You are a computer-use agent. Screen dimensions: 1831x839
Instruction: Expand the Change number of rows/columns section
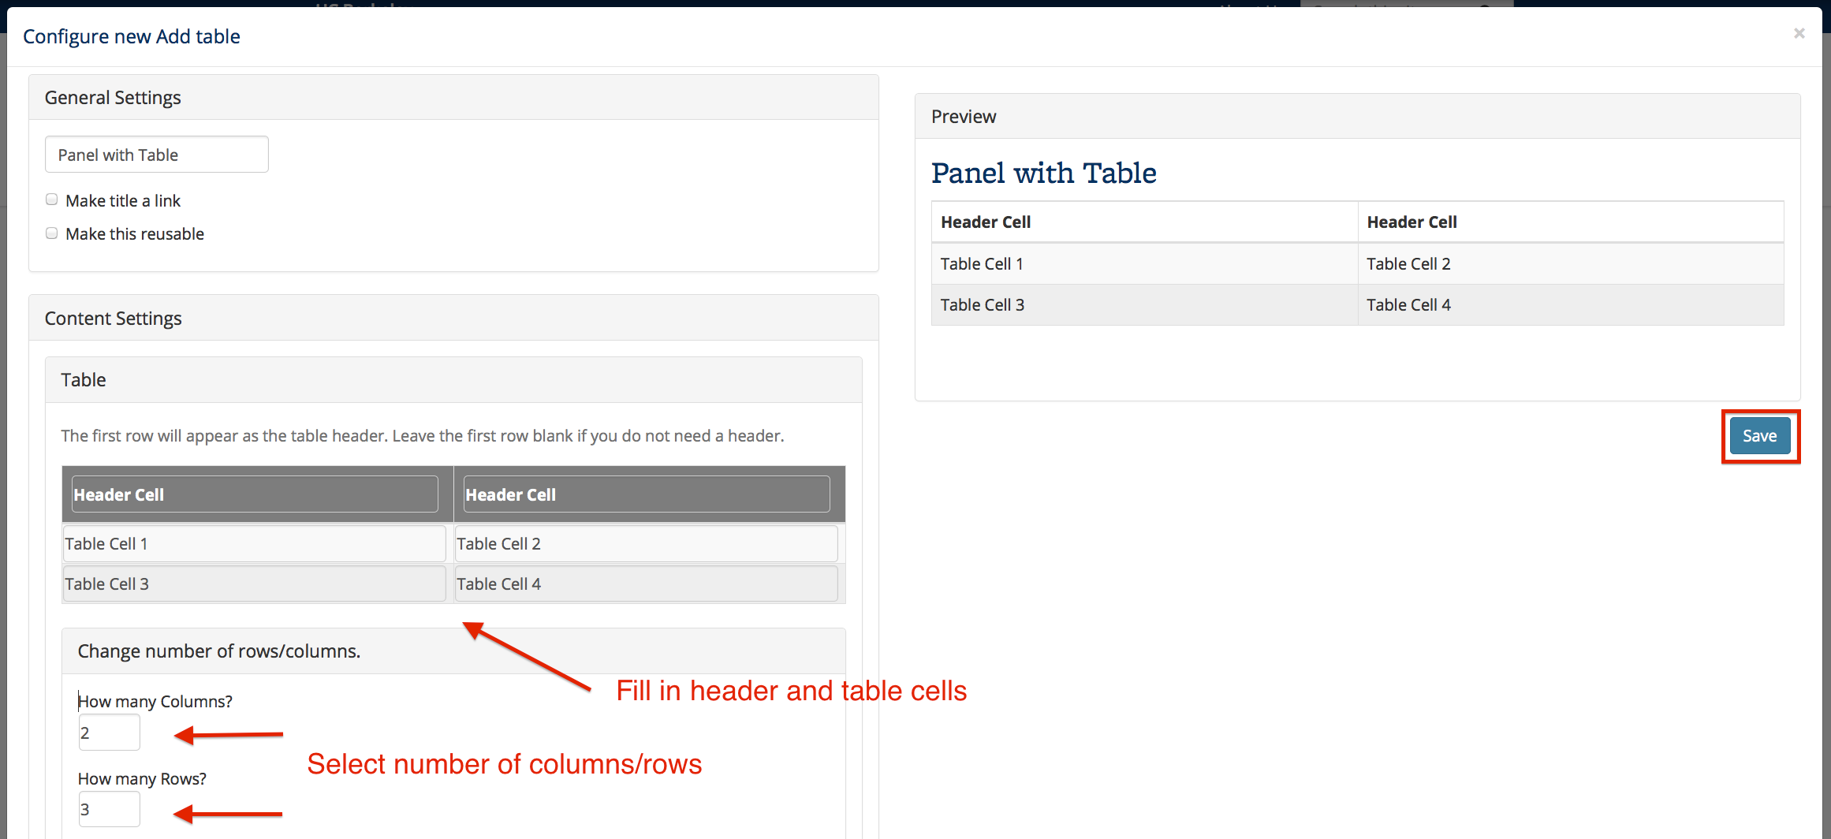[218, 651]
